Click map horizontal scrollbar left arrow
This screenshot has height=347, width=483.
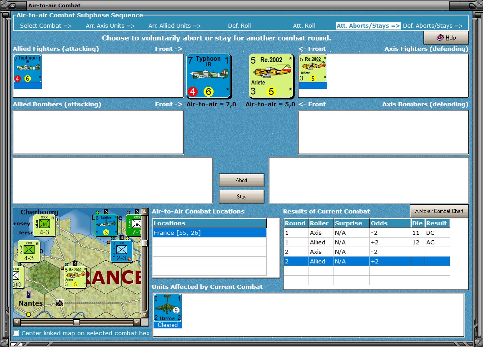click(17, 322)
